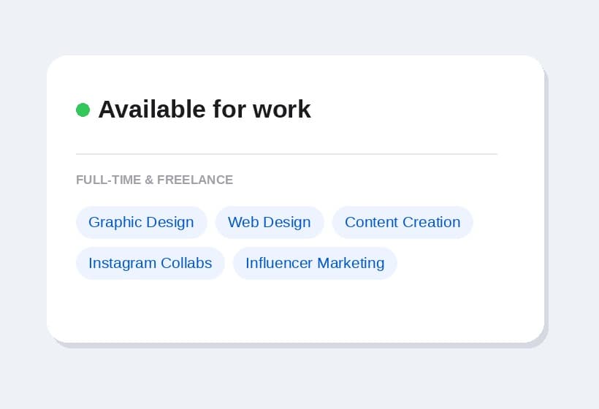Click the word "FULL-TIME" in the subtitle
The image size is (599, 409).
coord(109,180)
